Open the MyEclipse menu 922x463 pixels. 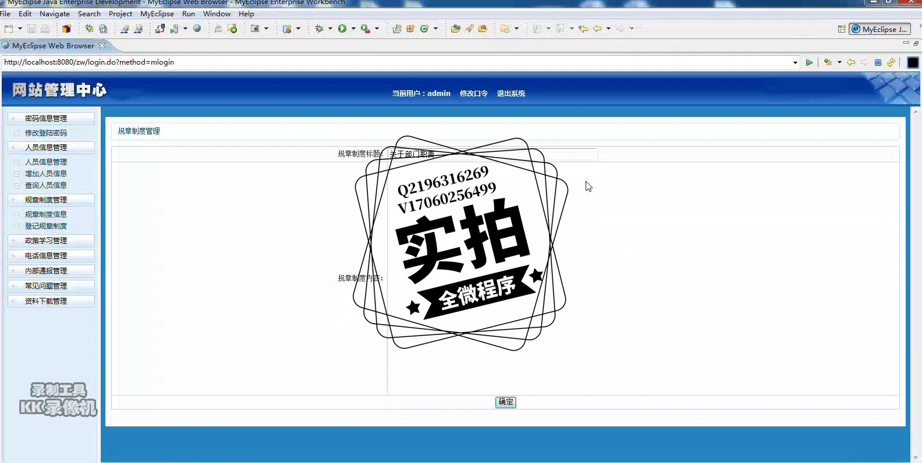(x=157, y=14)
